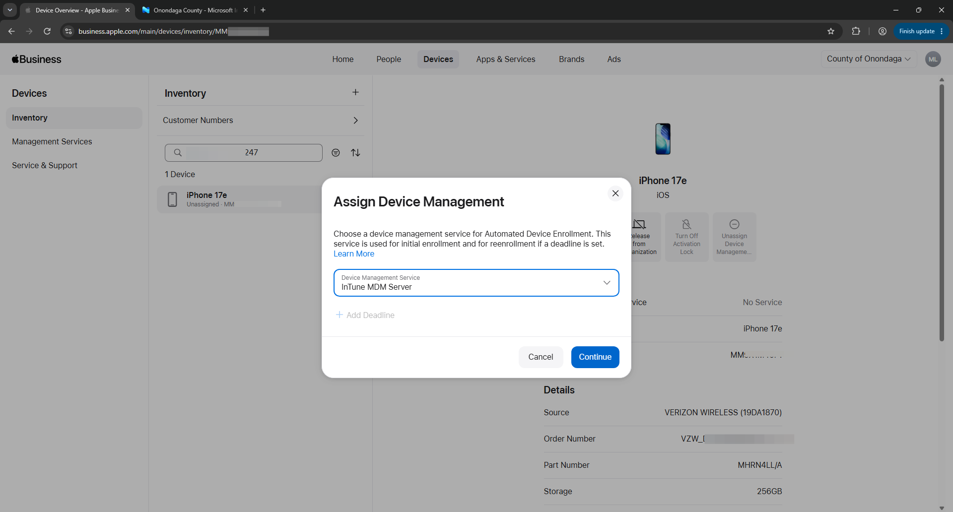Expand Customer Numbers chevron
The image size is (953, 512).
355,121
